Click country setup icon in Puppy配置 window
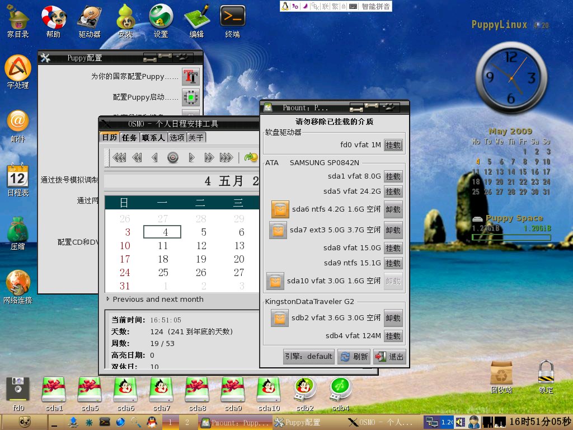The image size is (573, 430). (191, 77)
